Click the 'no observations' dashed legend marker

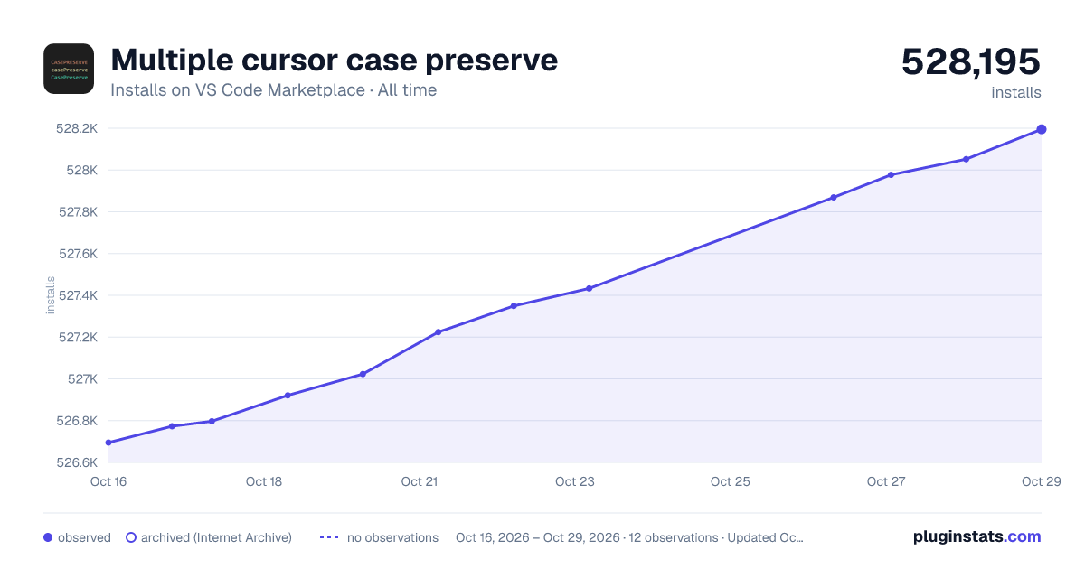tap(329, 537)
